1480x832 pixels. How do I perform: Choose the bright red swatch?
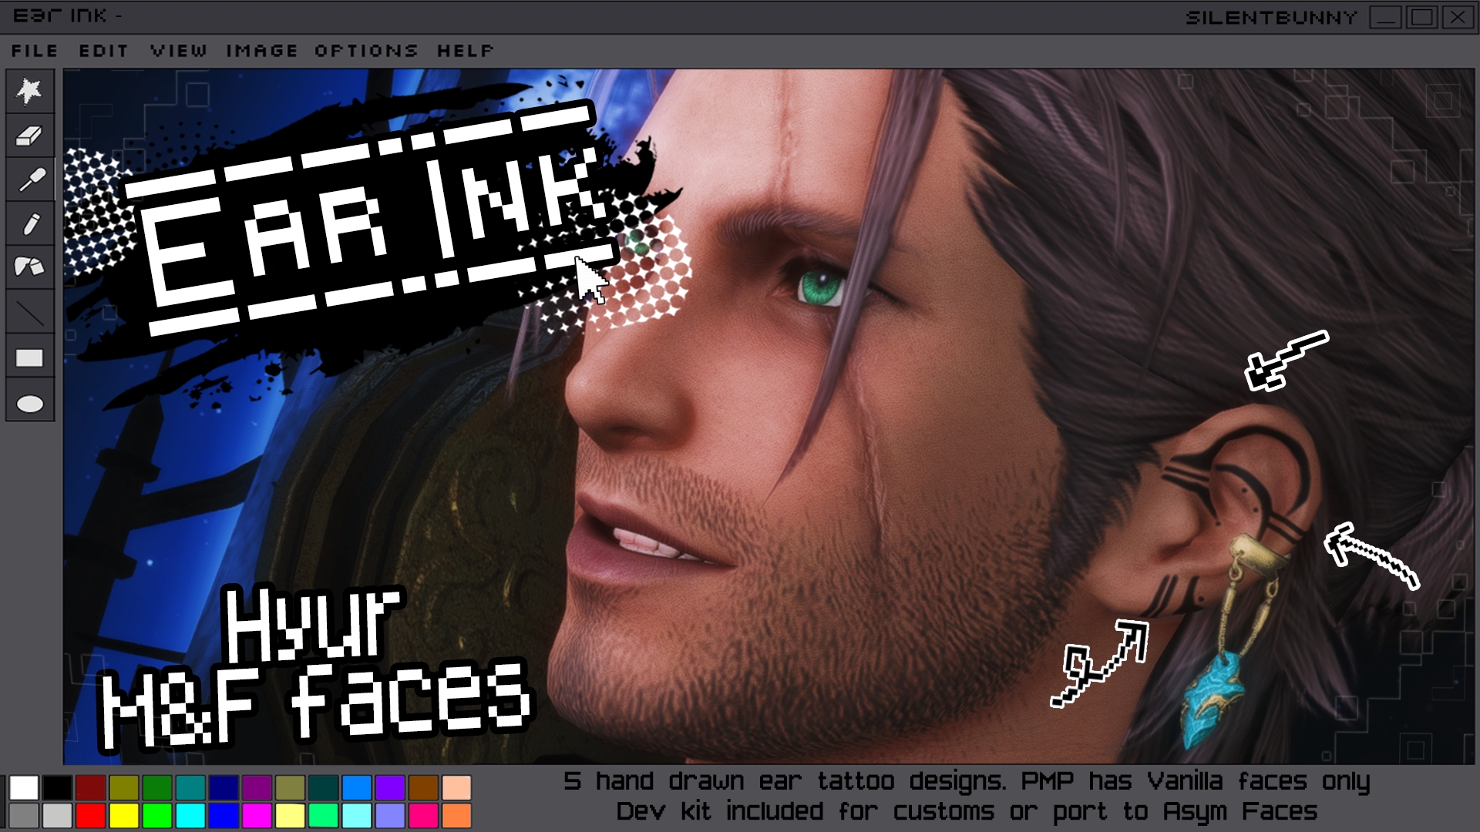(90, 816)
